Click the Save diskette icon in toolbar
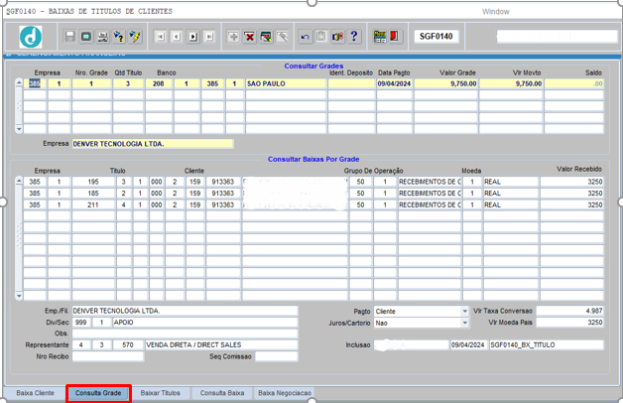623x403 pixels. pyautogui.click(x=69, y=37)
